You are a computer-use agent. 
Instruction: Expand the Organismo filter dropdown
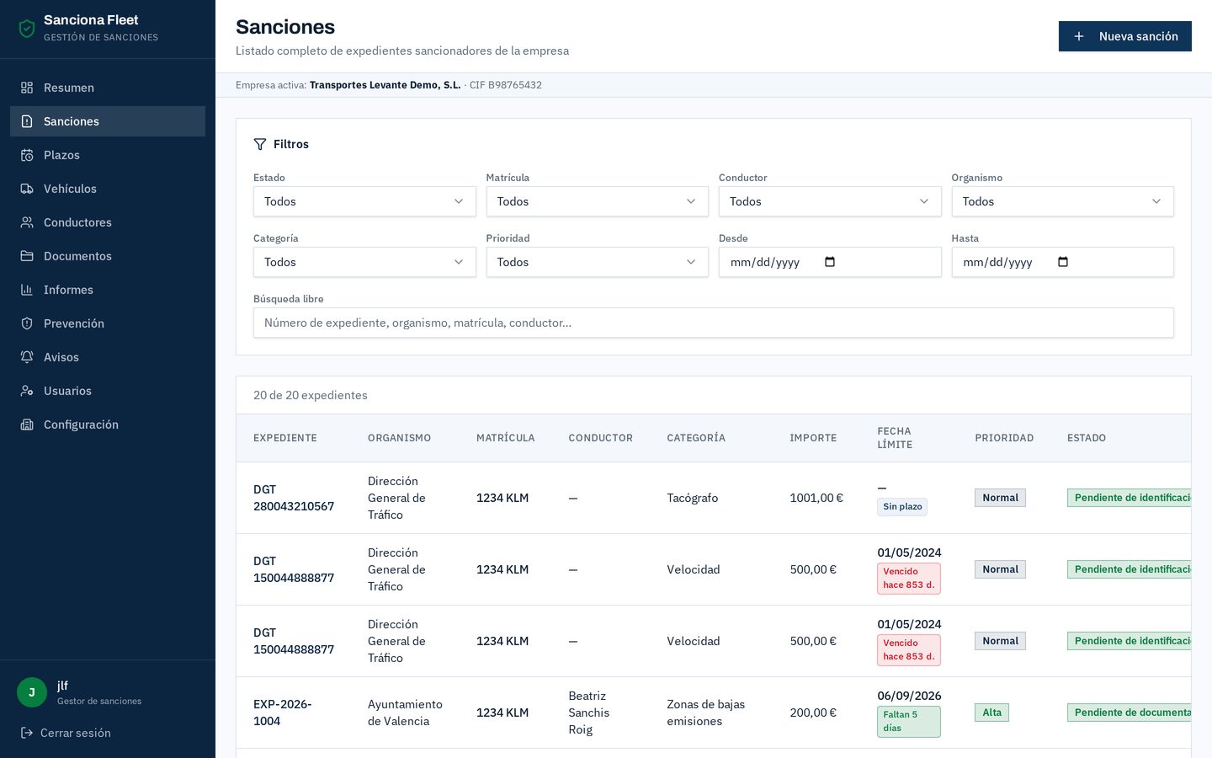pos(1063,201)
